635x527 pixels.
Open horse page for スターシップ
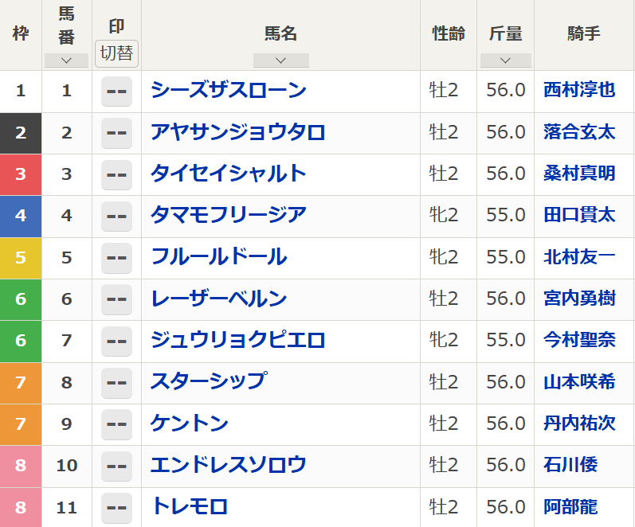tap(208, 382)
